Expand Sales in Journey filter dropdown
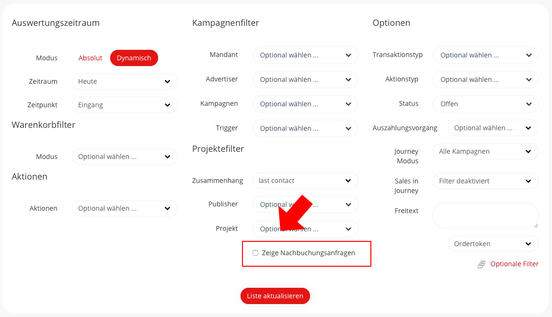 pos(485,181)
